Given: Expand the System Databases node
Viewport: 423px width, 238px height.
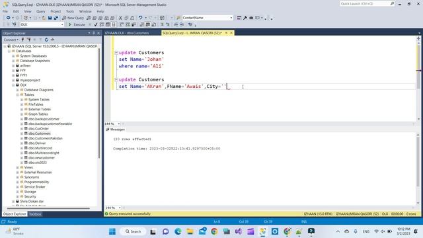Looking at the screenshot, I should pos(13,56).
